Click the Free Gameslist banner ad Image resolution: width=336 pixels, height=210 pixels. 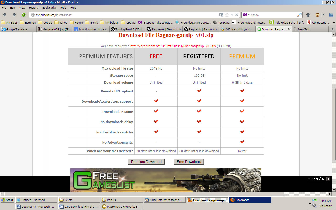[x=166, y=180]
